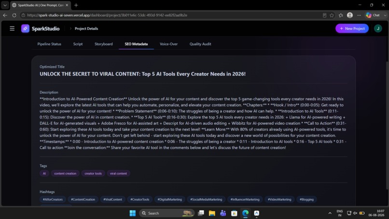Click the Tags label
The image size is (389, 219).
(x=43, y=166)
